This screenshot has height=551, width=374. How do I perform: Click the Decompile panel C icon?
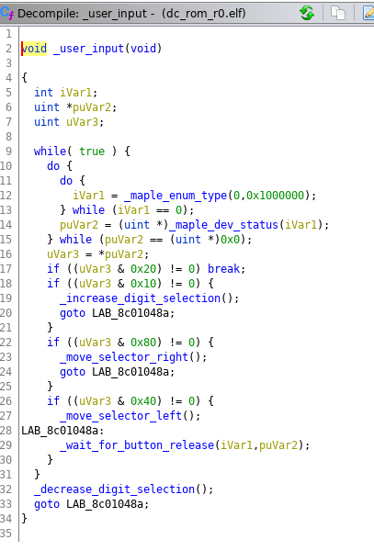7,14
